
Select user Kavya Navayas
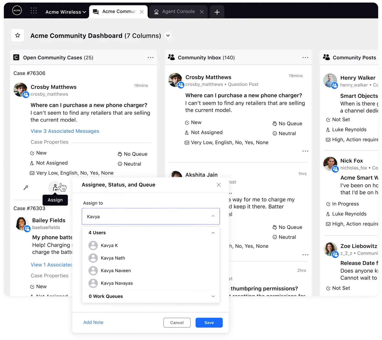click(x=151, y=283)
